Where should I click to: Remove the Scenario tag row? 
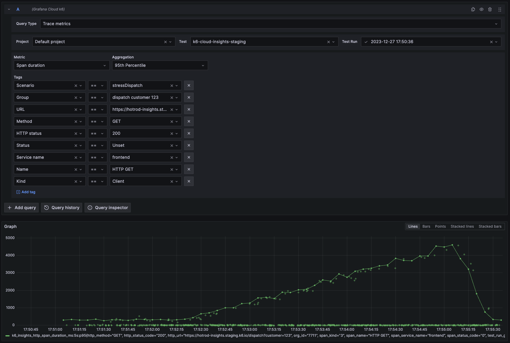tap(189, 85)
